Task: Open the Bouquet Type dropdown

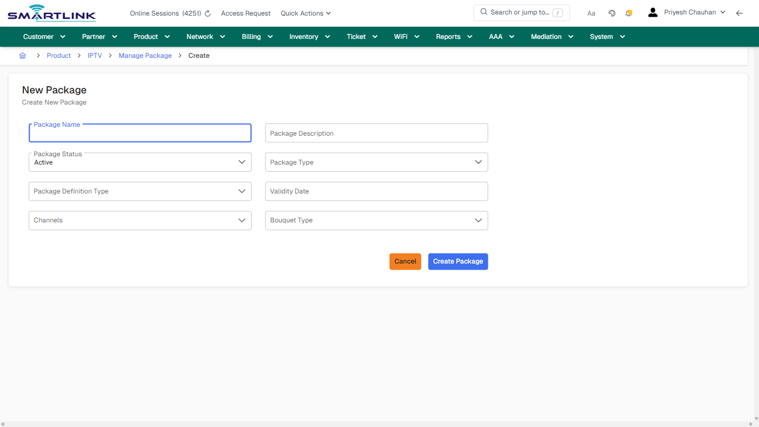Action: click(478, 220)
